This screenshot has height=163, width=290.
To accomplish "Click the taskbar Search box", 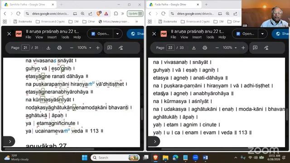I will coord(115,158).
